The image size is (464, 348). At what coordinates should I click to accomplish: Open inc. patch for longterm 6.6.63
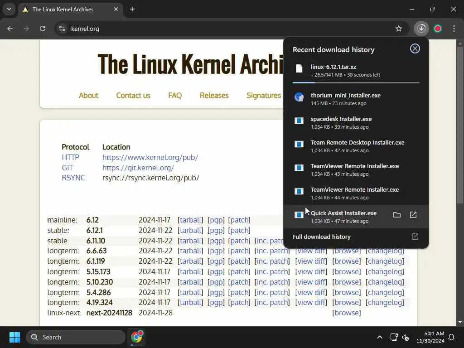point(272,251)
